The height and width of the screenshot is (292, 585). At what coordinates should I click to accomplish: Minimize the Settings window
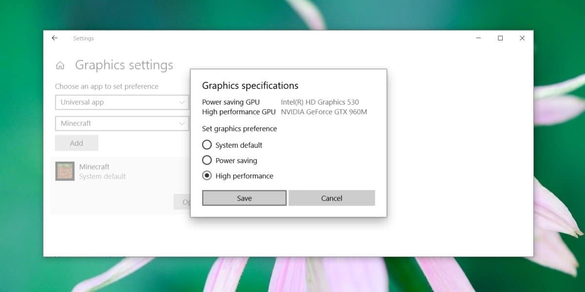click(478, 38)
